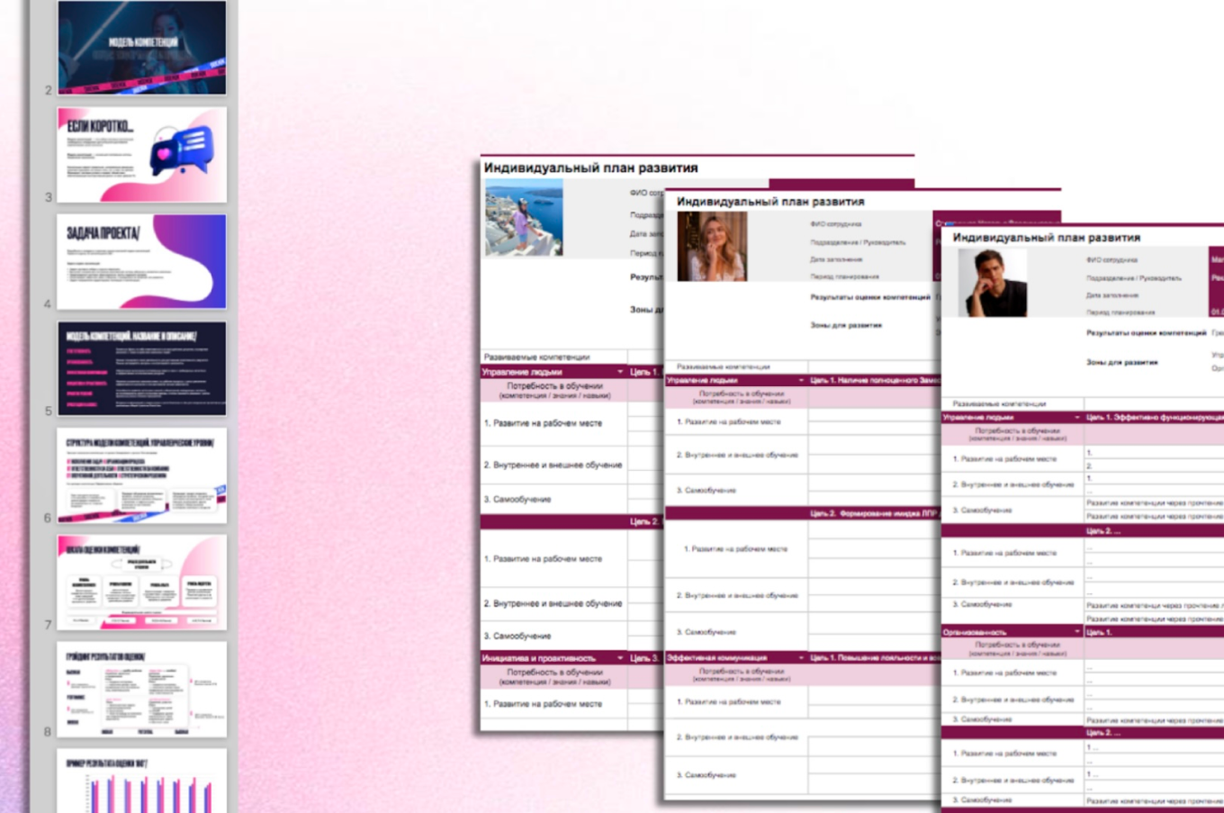1224x813 pixels.
Task: Open 'Управление людьми' dropdown arrow on leftmost sheet
Action: click(620, 372)
